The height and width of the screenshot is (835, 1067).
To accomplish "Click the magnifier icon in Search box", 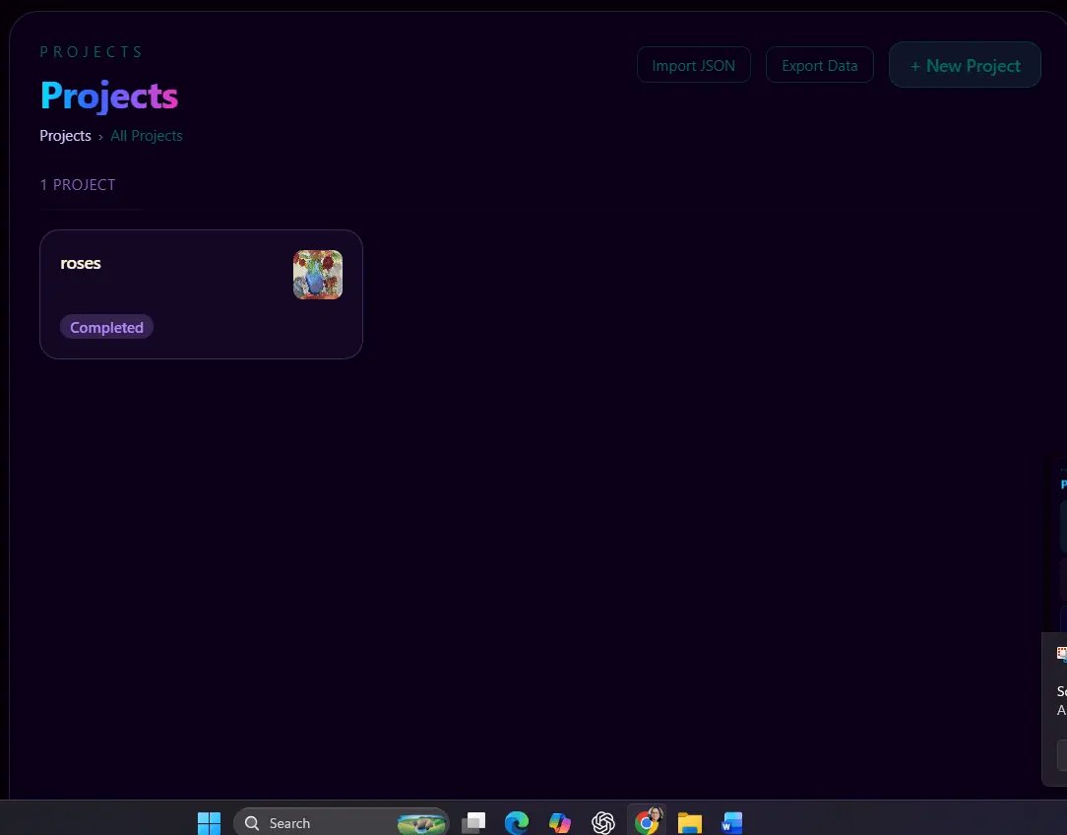I will tap(252, 823).
